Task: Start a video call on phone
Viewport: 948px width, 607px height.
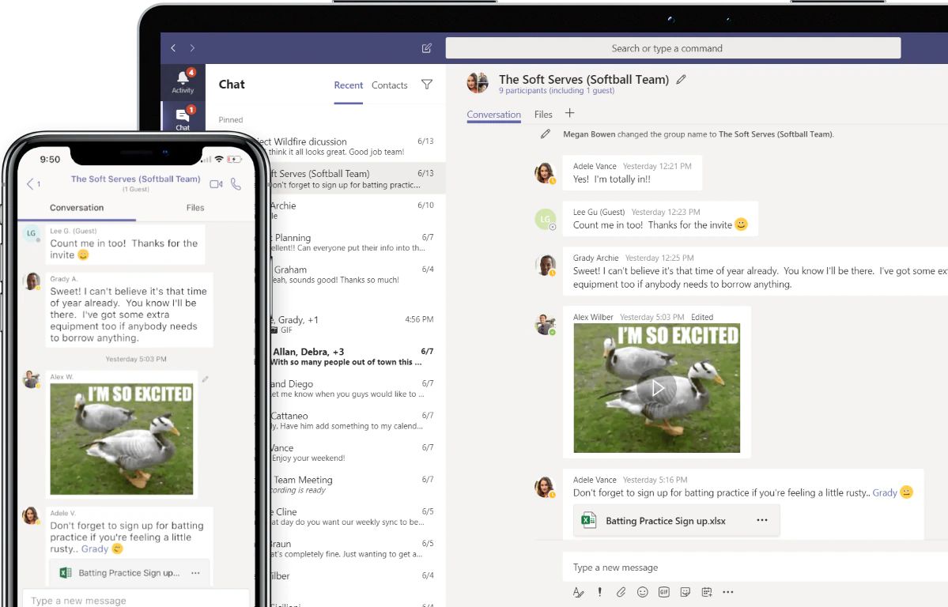Action: click(x=216, y=184)
